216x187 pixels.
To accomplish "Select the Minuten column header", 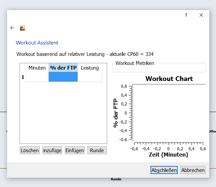I will [x=37, y=68].
